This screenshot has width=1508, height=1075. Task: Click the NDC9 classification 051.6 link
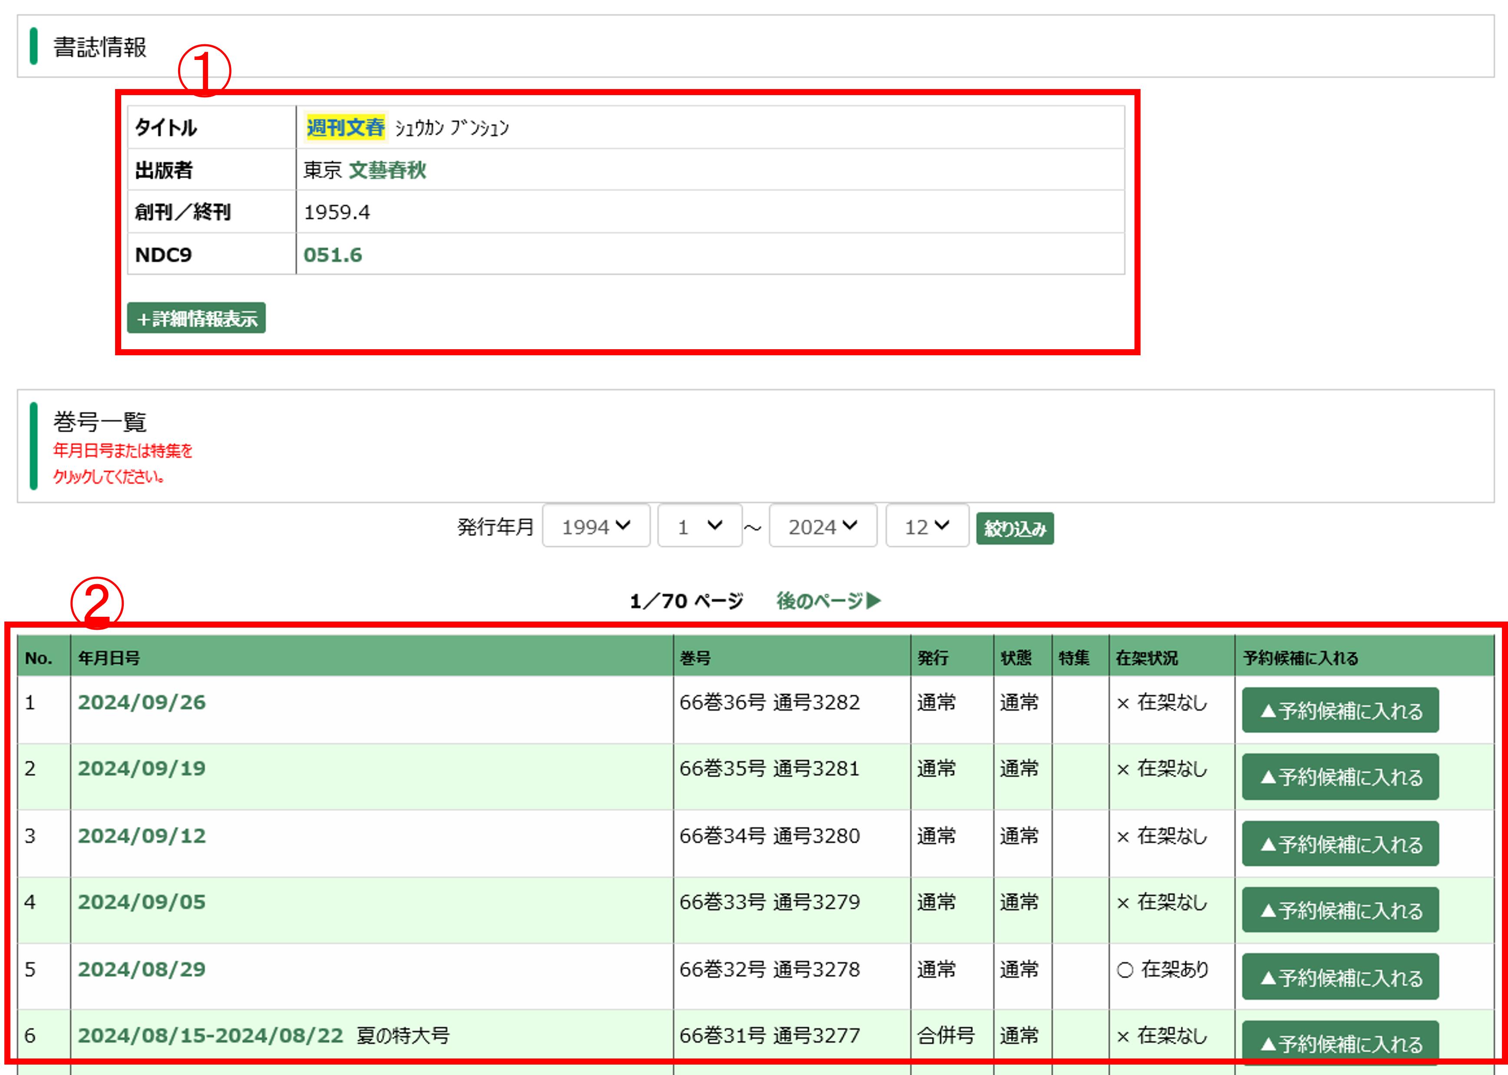pos(332,255)
